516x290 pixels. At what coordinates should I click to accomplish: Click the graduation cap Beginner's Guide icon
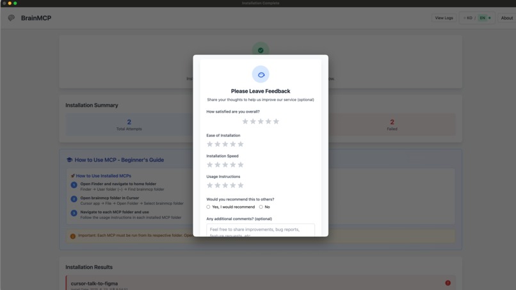(69, 159)
